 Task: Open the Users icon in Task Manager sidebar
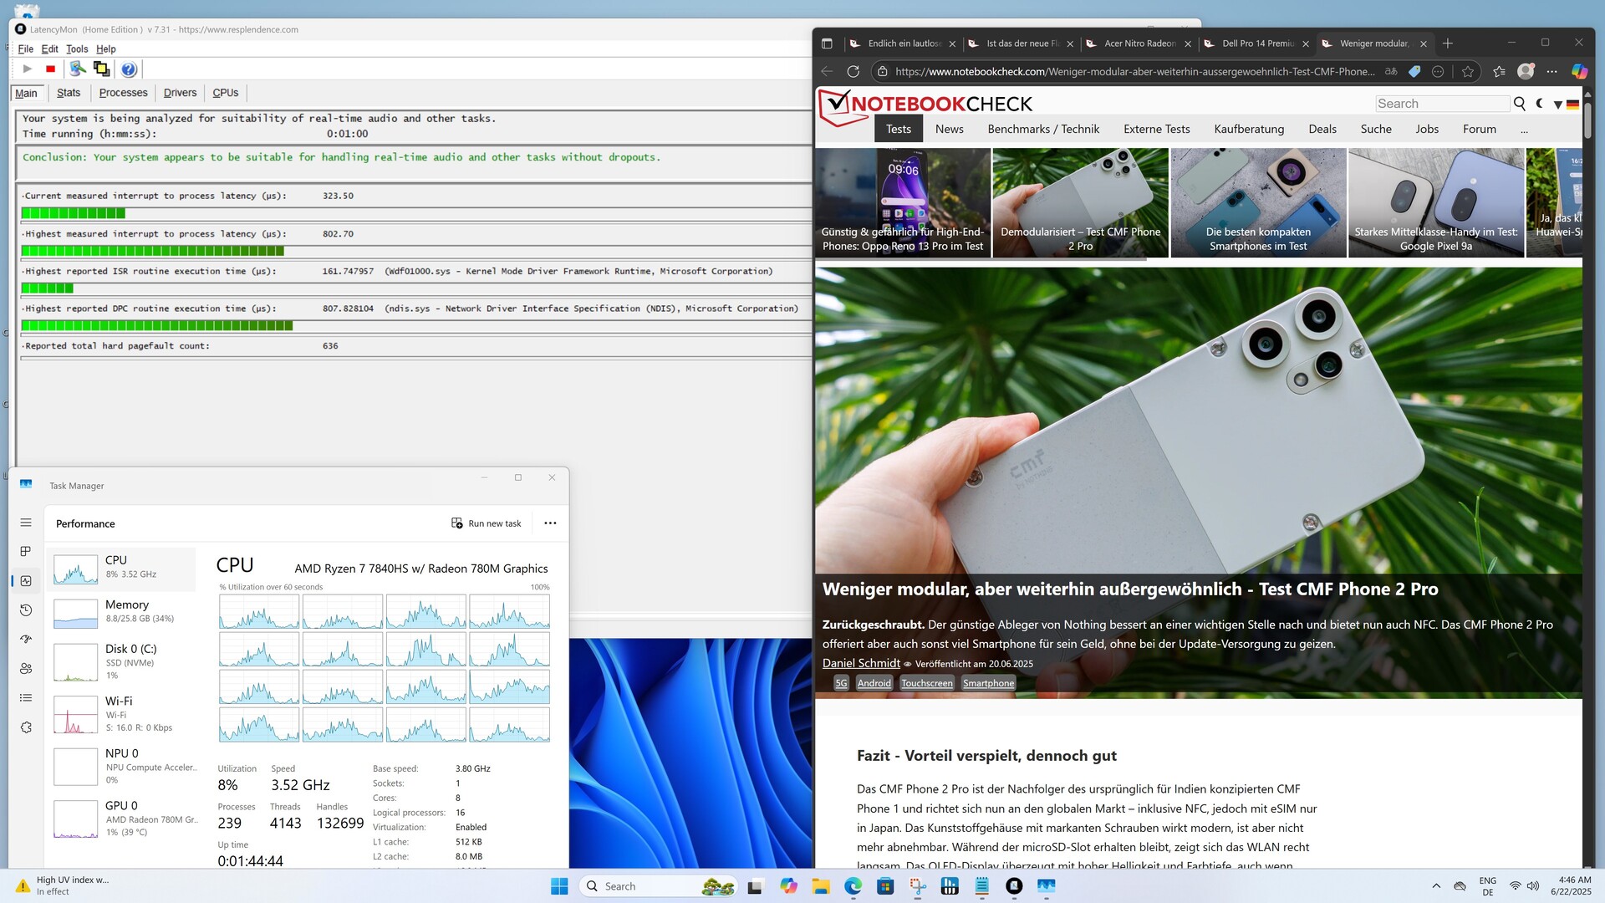(x=26, y=669)
